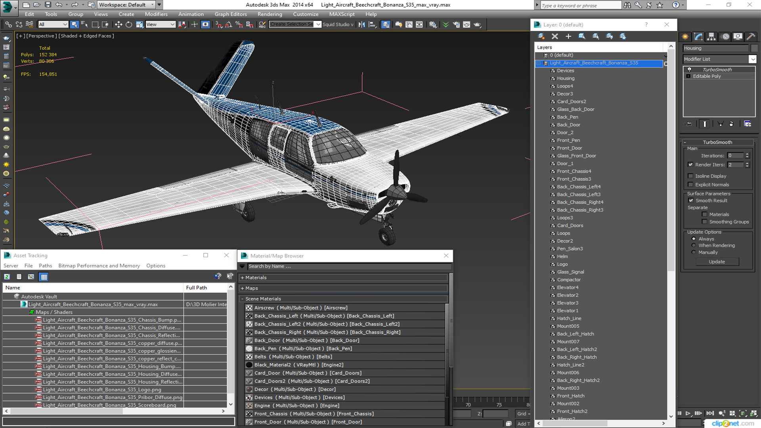The height and width of the screenshot is (428, 761).
Task: Select Always update option
Action: [x=694, y=239]
